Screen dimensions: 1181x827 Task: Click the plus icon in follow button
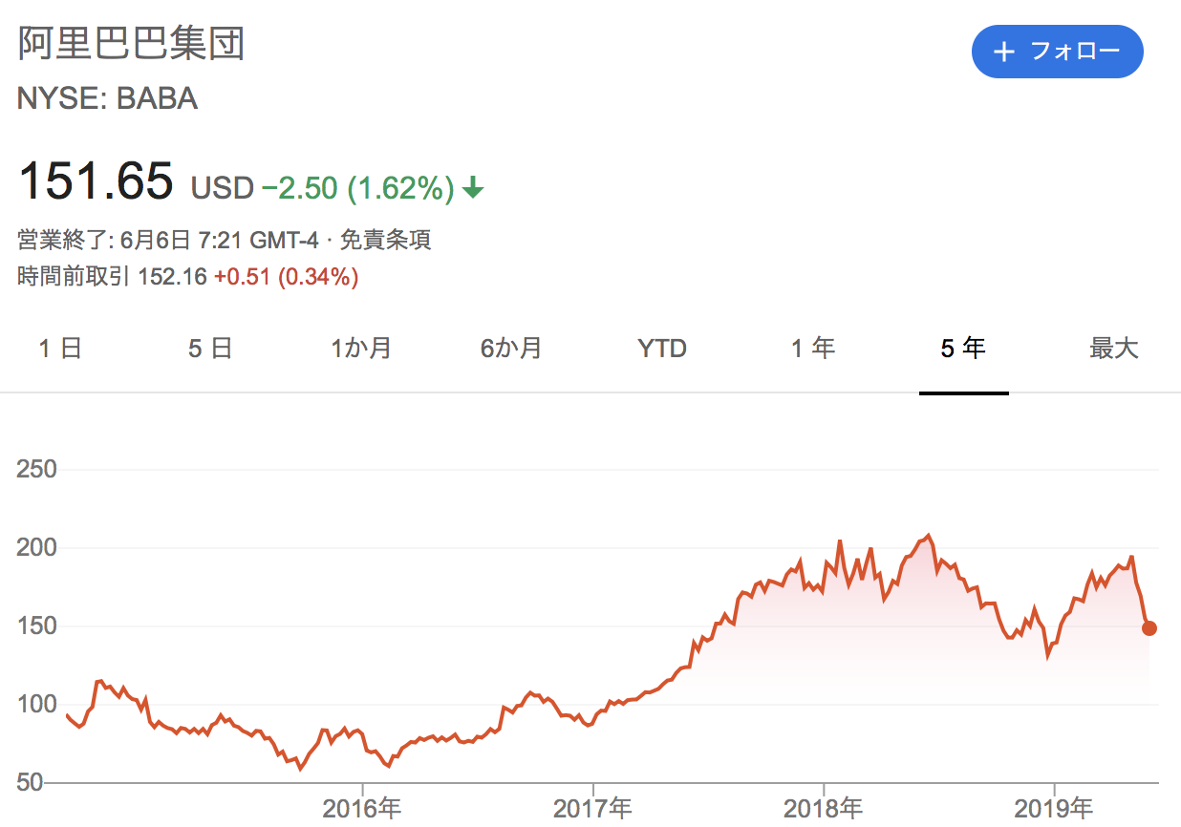[x=1003, y=52]
